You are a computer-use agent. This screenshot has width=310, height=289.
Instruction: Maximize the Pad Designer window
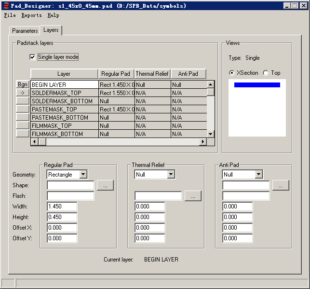pos(295,6)
